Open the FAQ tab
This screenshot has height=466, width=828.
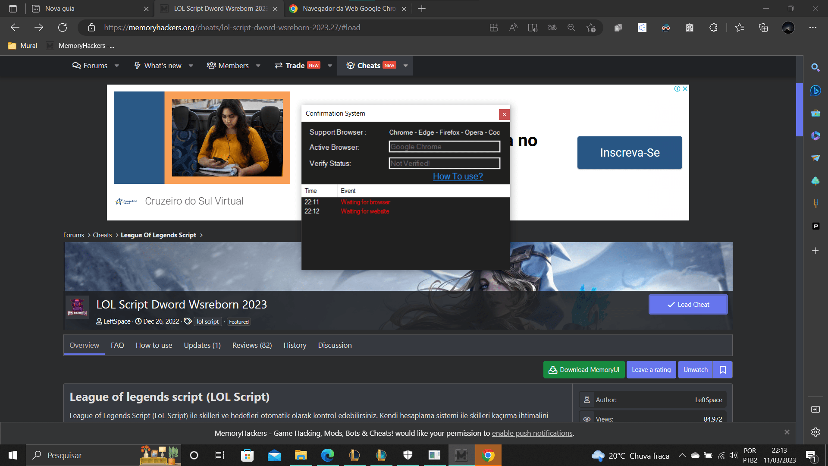tap(117, 345)
